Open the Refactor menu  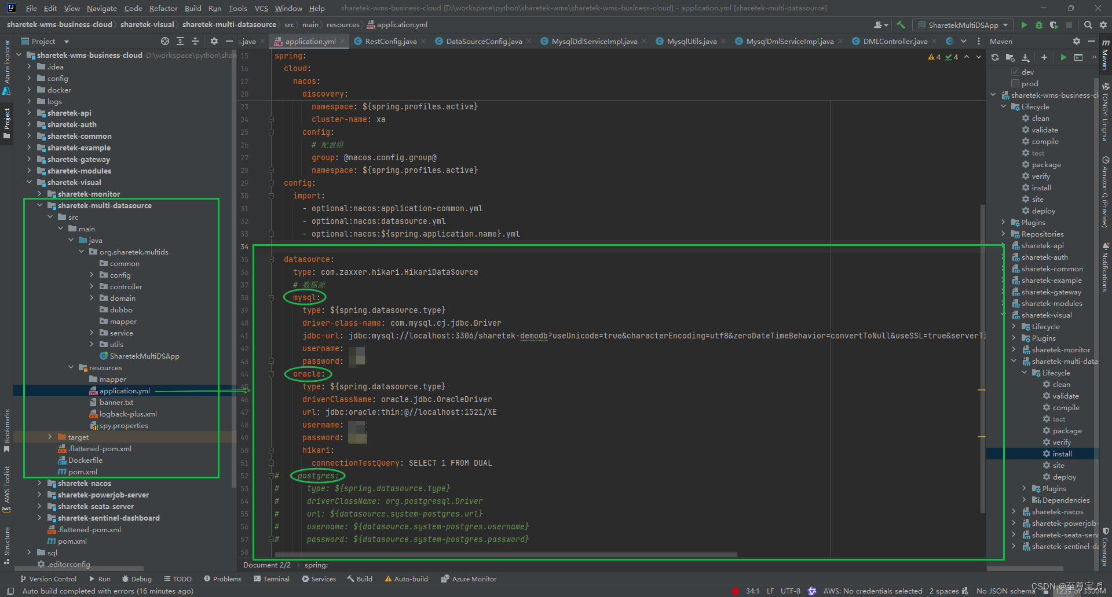coord(163,8)
